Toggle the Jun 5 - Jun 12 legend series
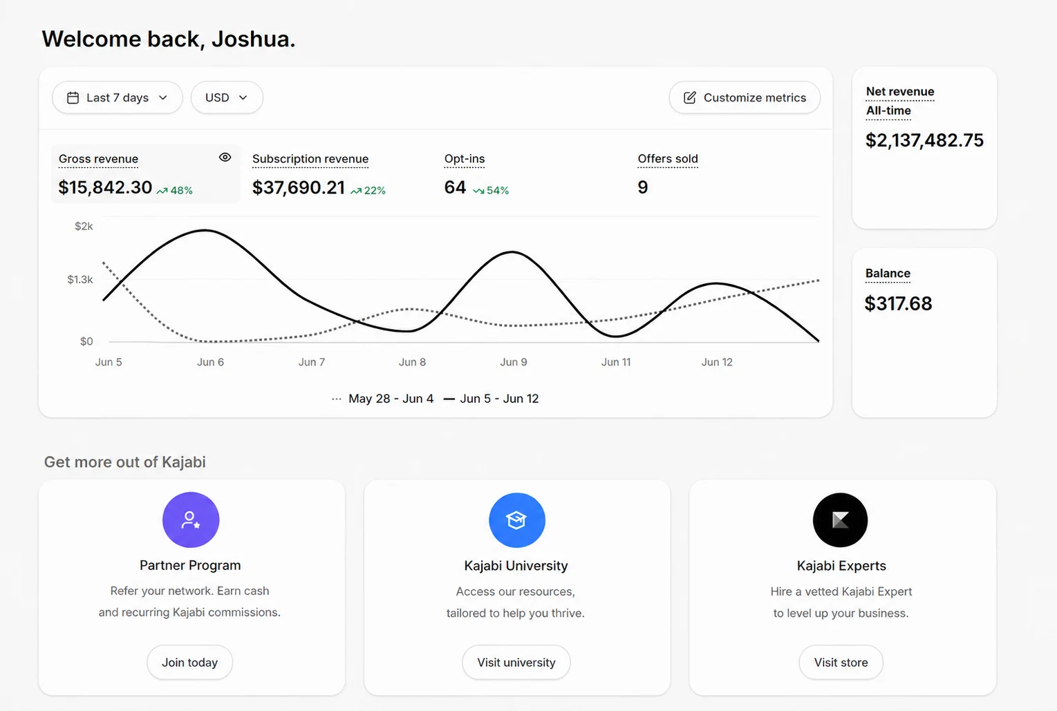 point(491,399)
